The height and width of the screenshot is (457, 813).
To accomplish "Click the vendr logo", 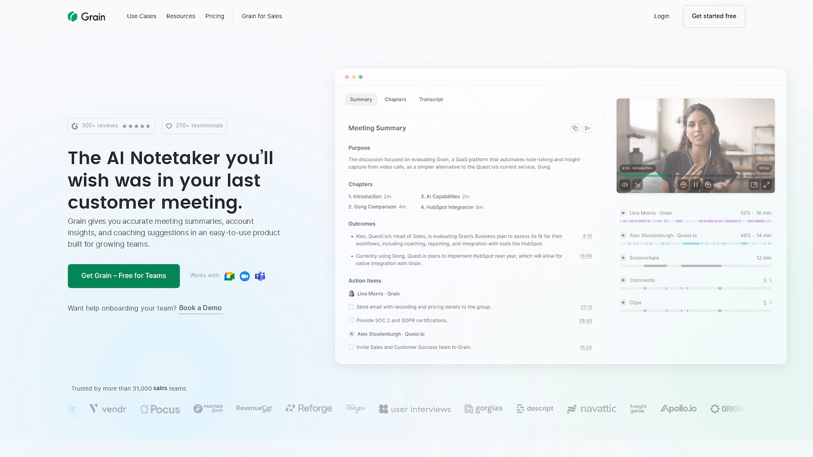I will tap(108, 408).
